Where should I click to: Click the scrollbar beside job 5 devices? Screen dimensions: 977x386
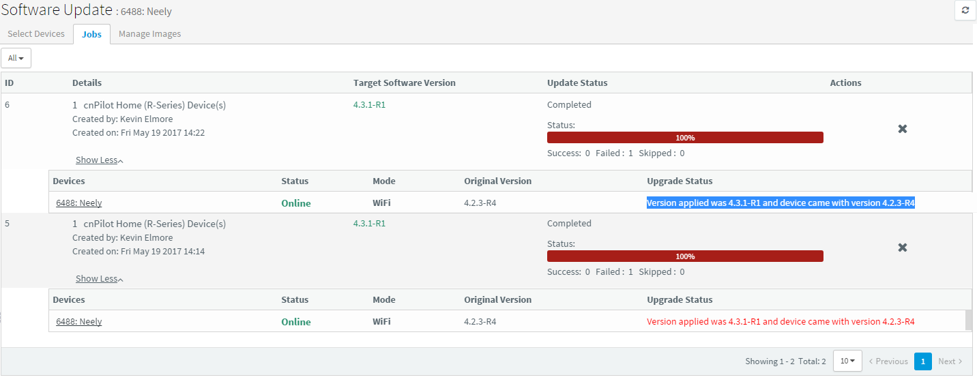click(x=968, y=320)
